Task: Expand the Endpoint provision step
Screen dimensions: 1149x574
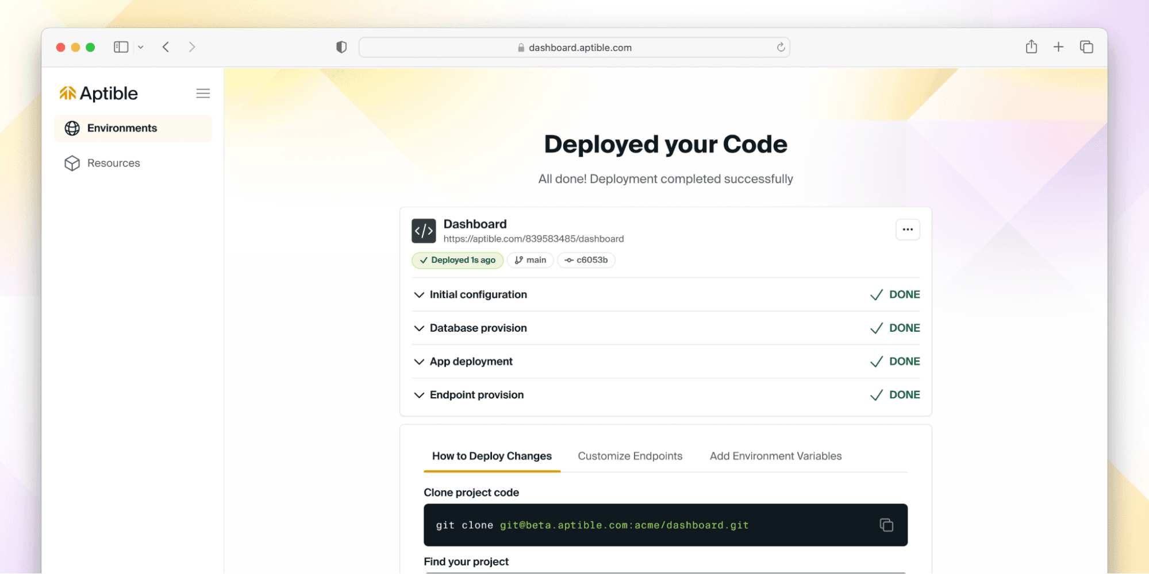Action: (666, 394)
